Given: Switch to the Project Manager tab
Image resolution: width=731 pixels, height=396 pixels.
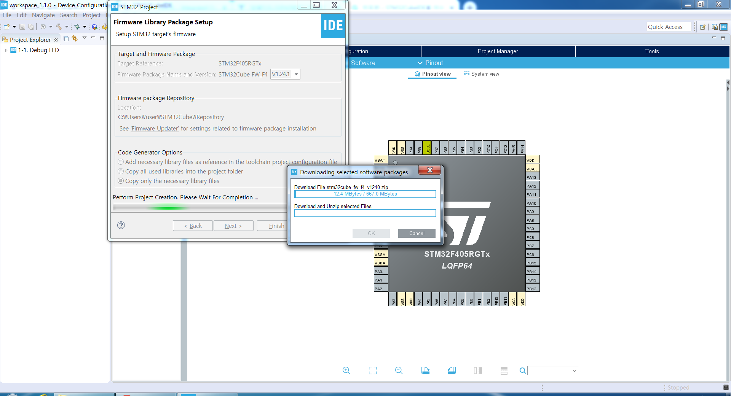Looking at the screenshot, I should (498, 51).
